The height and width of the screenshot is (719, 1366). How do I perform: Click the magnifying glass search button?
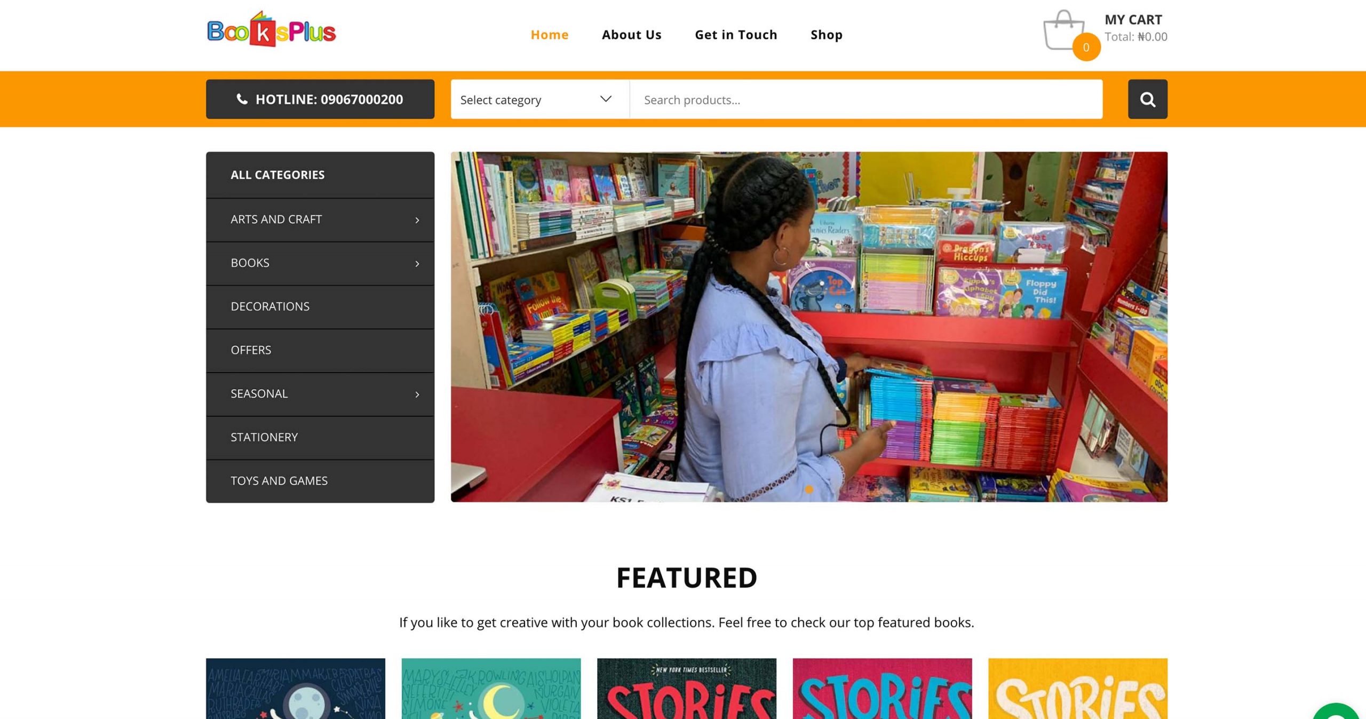point(1147,99)
